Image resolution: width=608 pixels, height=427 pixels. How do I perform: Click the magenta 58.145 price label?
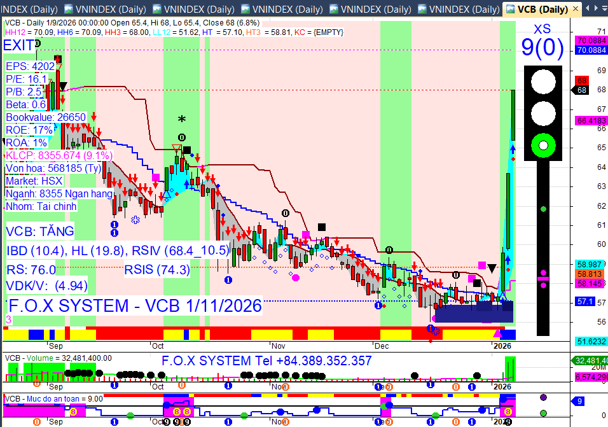590,284
